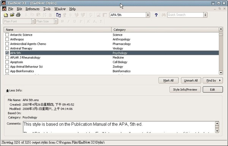Click the Bold B formatting icon

coord(62,22)
